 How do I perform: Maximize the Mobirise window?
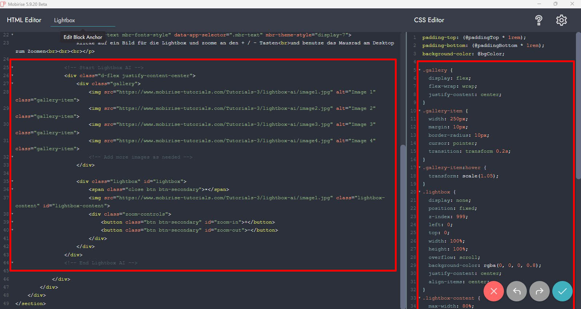(x=555, y=4)
